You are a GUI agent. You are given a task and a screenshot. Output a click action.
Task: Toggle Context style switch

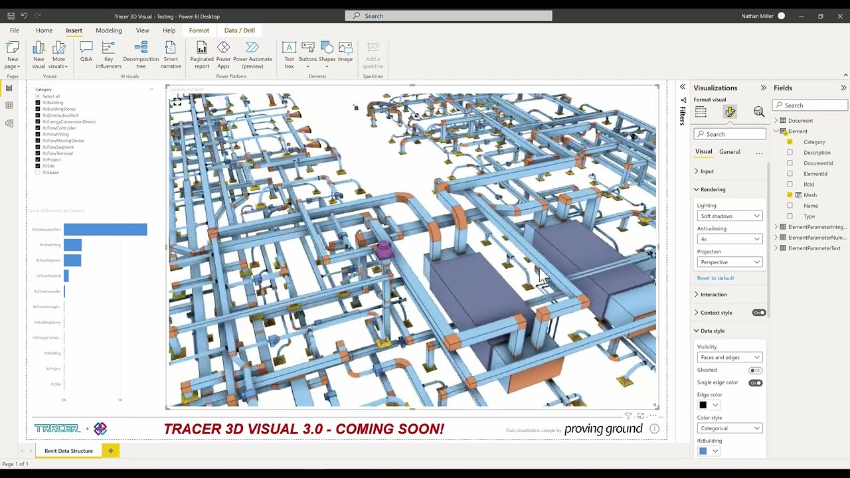click(x=759, y=313)
